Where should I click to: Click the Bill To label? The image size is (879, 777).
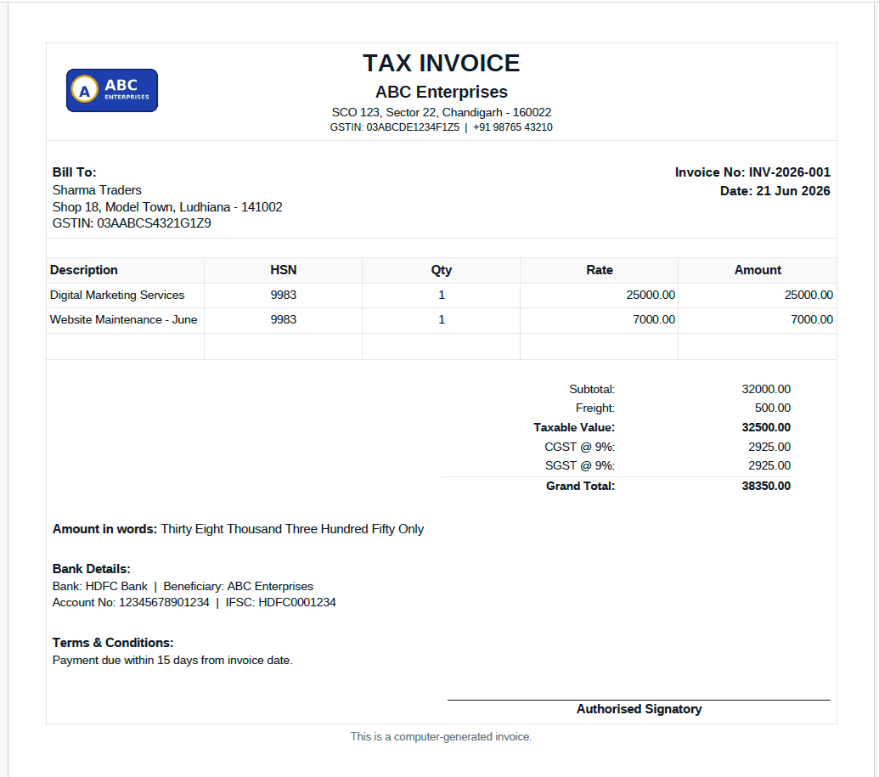pyautogui.click(x=74, y=172)
